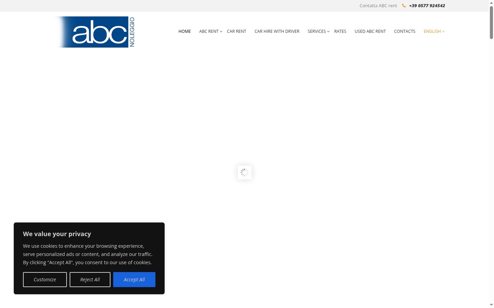Customize cookie preferences

tap(45, 280)
